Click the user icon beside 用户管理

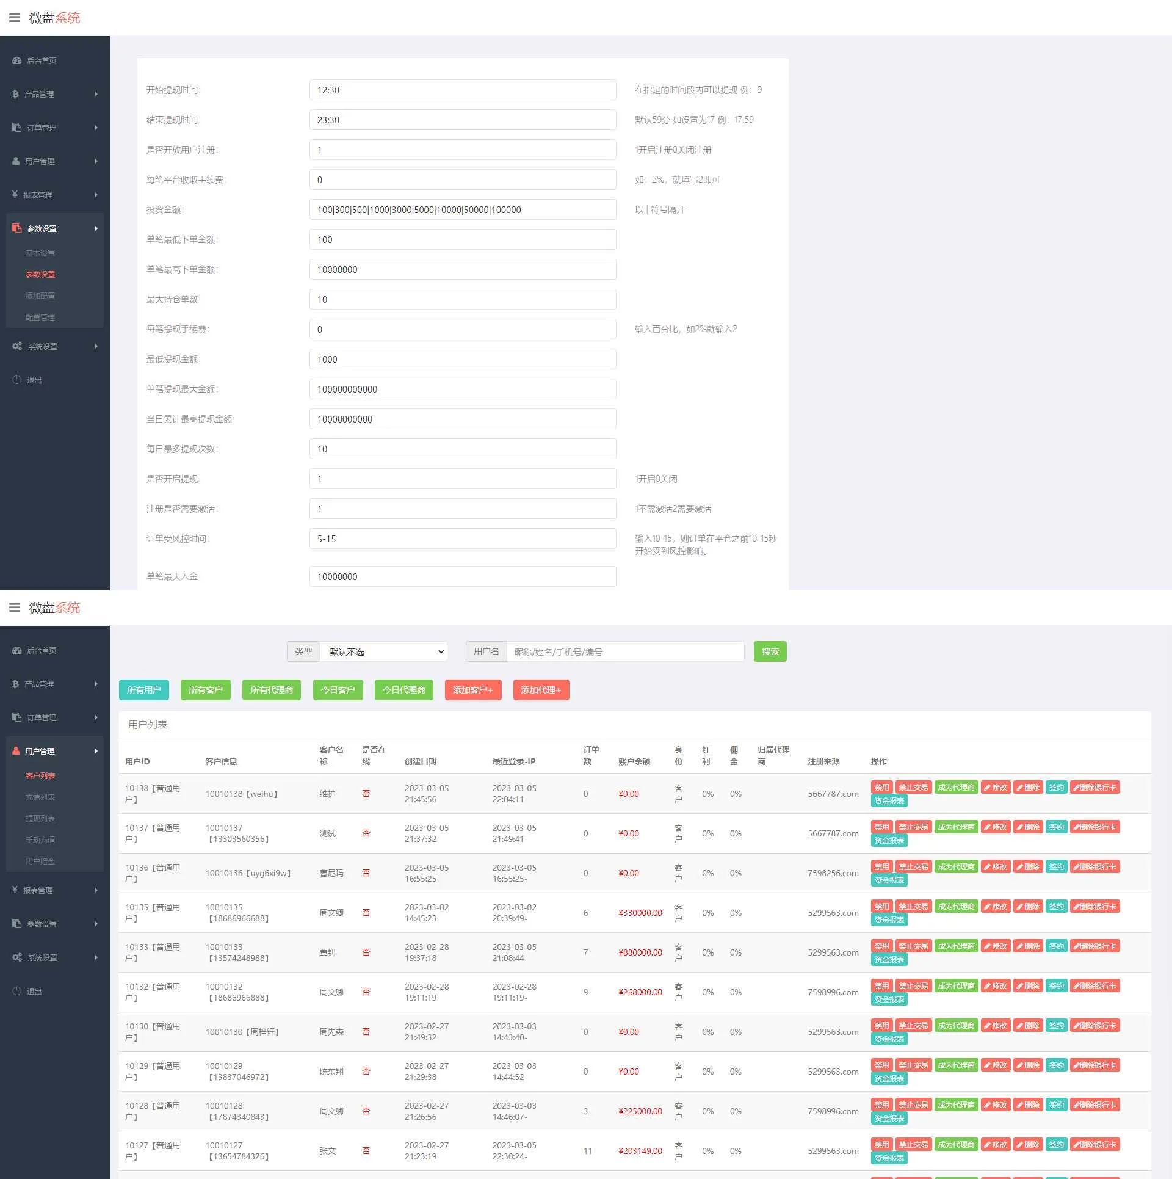click(16, 161)
